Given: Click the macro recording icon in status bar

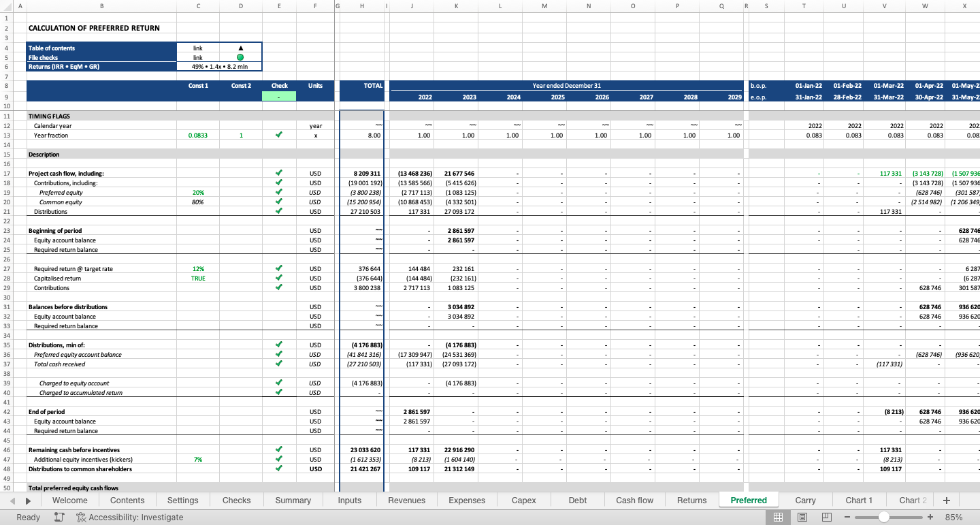Looking at the screenshot, I should [59, 518].
